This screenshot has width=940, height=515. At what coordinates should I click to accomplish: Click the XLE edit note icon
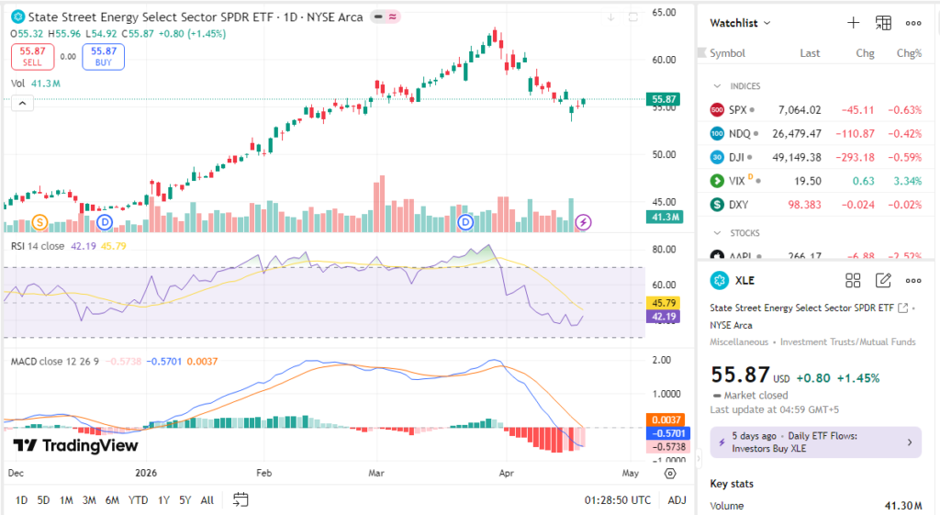point(883,281)
